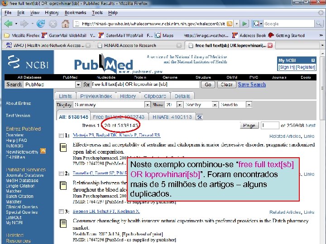Switch to the Details tab
Screen dimensions: 326x244
click(182, 96)
